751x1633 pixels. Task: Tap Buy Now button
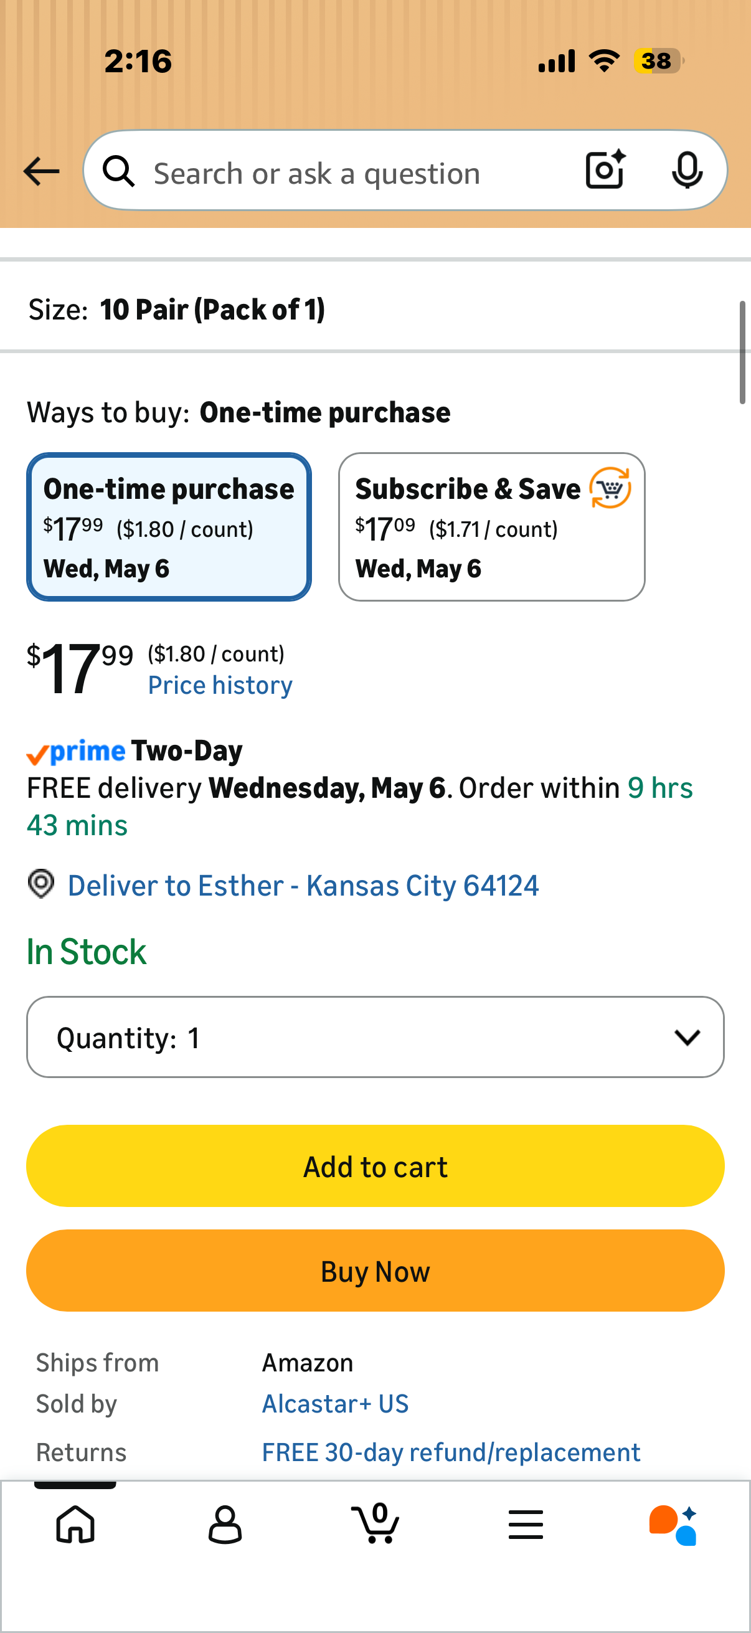point(375,1271)
